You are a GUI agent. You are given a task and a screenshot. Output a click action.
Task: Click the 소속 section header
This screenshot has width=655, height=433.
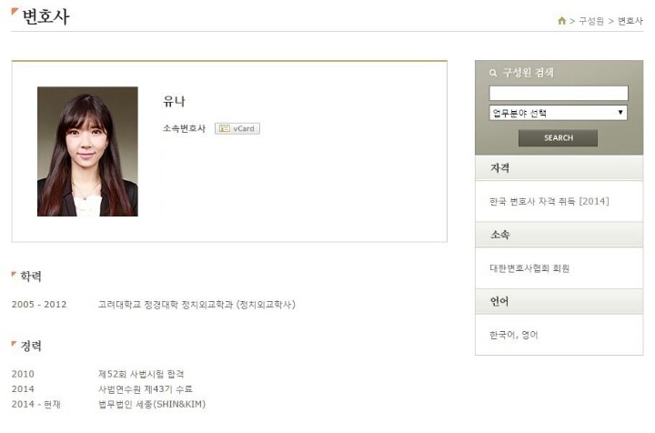click(x=559, y=235)
